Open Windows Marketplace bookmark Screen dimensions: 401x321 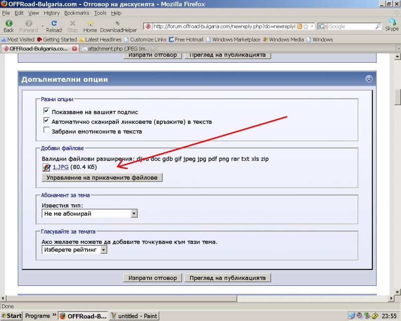click(233, 40)
